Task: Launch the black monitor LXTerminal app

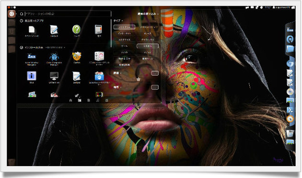Action: tap(54, 76)
